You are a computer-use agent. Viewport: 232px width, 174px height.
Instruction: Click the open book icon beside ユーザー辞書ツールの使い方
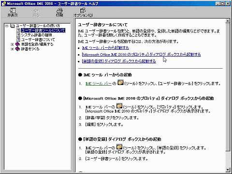pos(13,26)
